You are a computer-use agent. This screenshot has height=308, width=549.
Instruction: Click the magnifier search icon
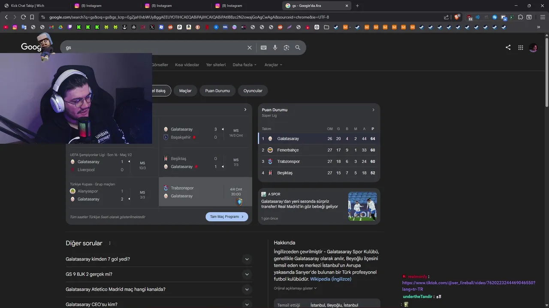(298, 47)
